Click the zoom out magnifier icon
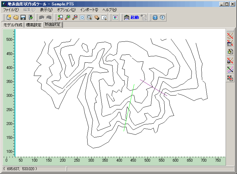 [75, 17]
